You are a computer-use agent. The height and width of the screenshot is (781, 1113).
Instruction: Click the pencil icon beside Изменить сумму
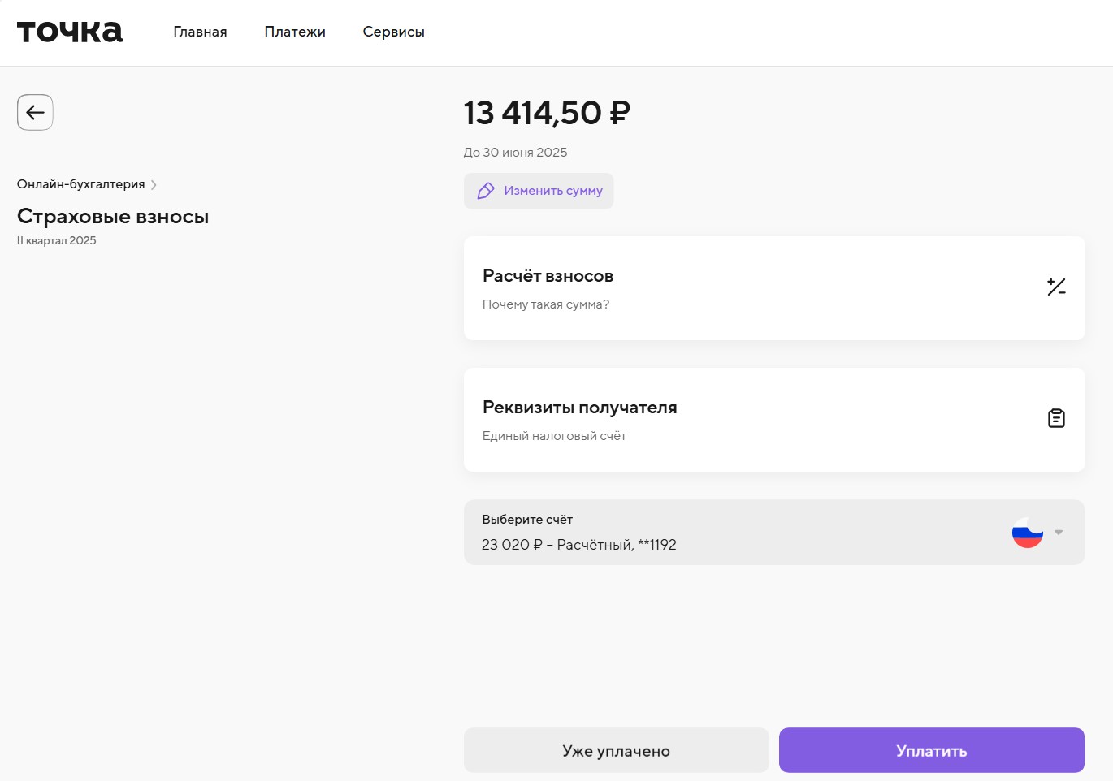486,191
